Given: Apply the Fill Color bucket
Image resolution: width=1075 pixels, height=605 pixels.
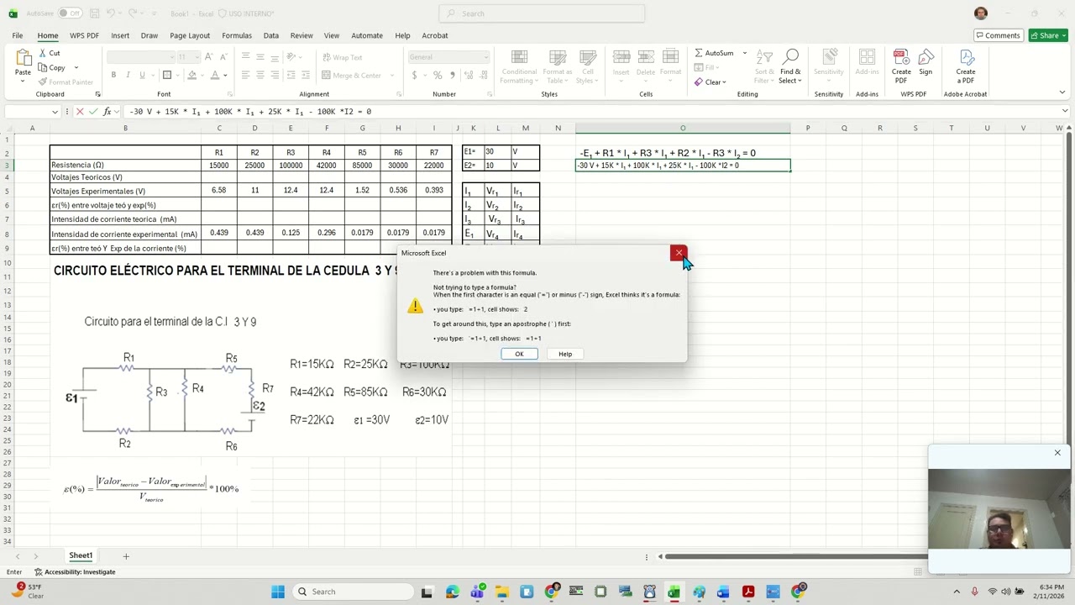Looking at the screenshot, I should tap(191, 75).
